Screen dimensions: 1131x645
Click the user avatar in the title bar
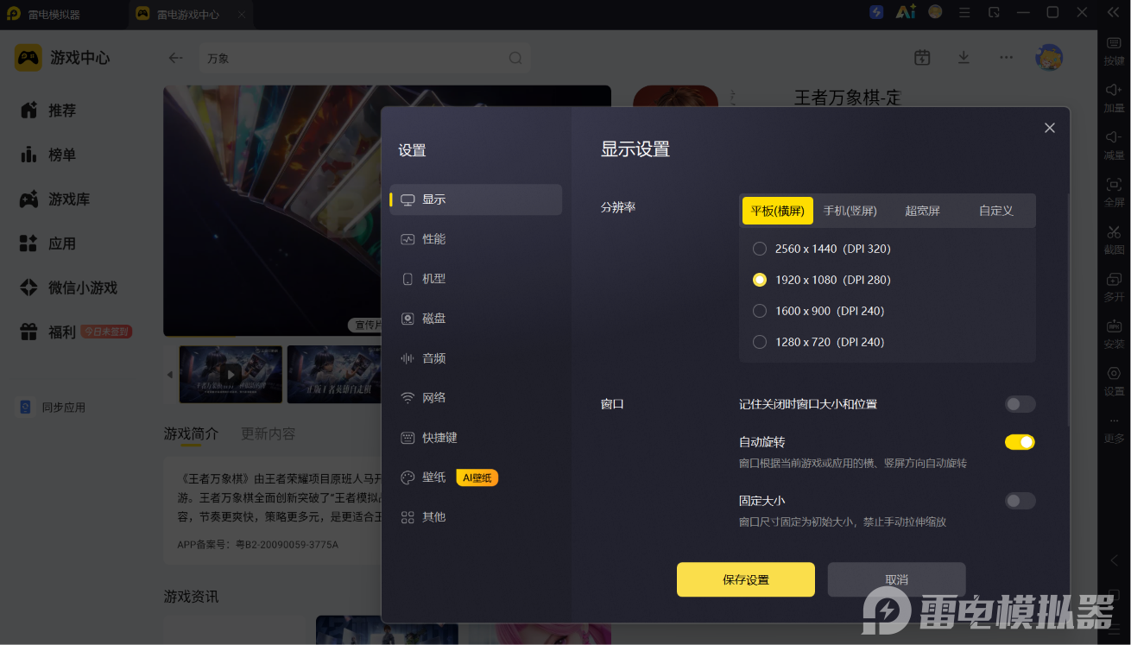935,12
